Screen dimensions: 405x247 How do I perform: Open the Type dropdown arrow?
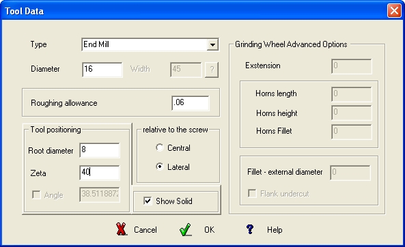coord(212,44)
